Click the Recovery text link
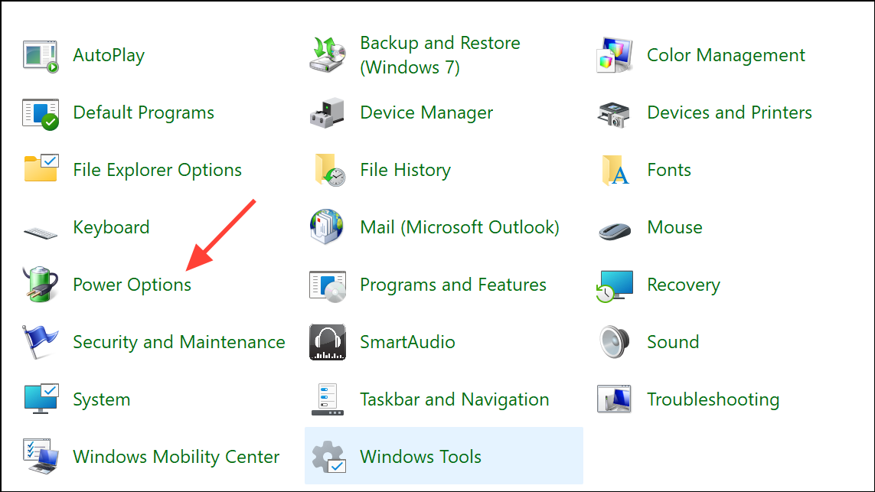The image size is (875, 492). [x=683, y=285]
